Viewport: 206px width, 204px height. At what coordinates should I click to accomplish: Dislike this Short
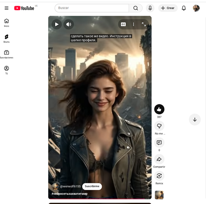(159, 126)
